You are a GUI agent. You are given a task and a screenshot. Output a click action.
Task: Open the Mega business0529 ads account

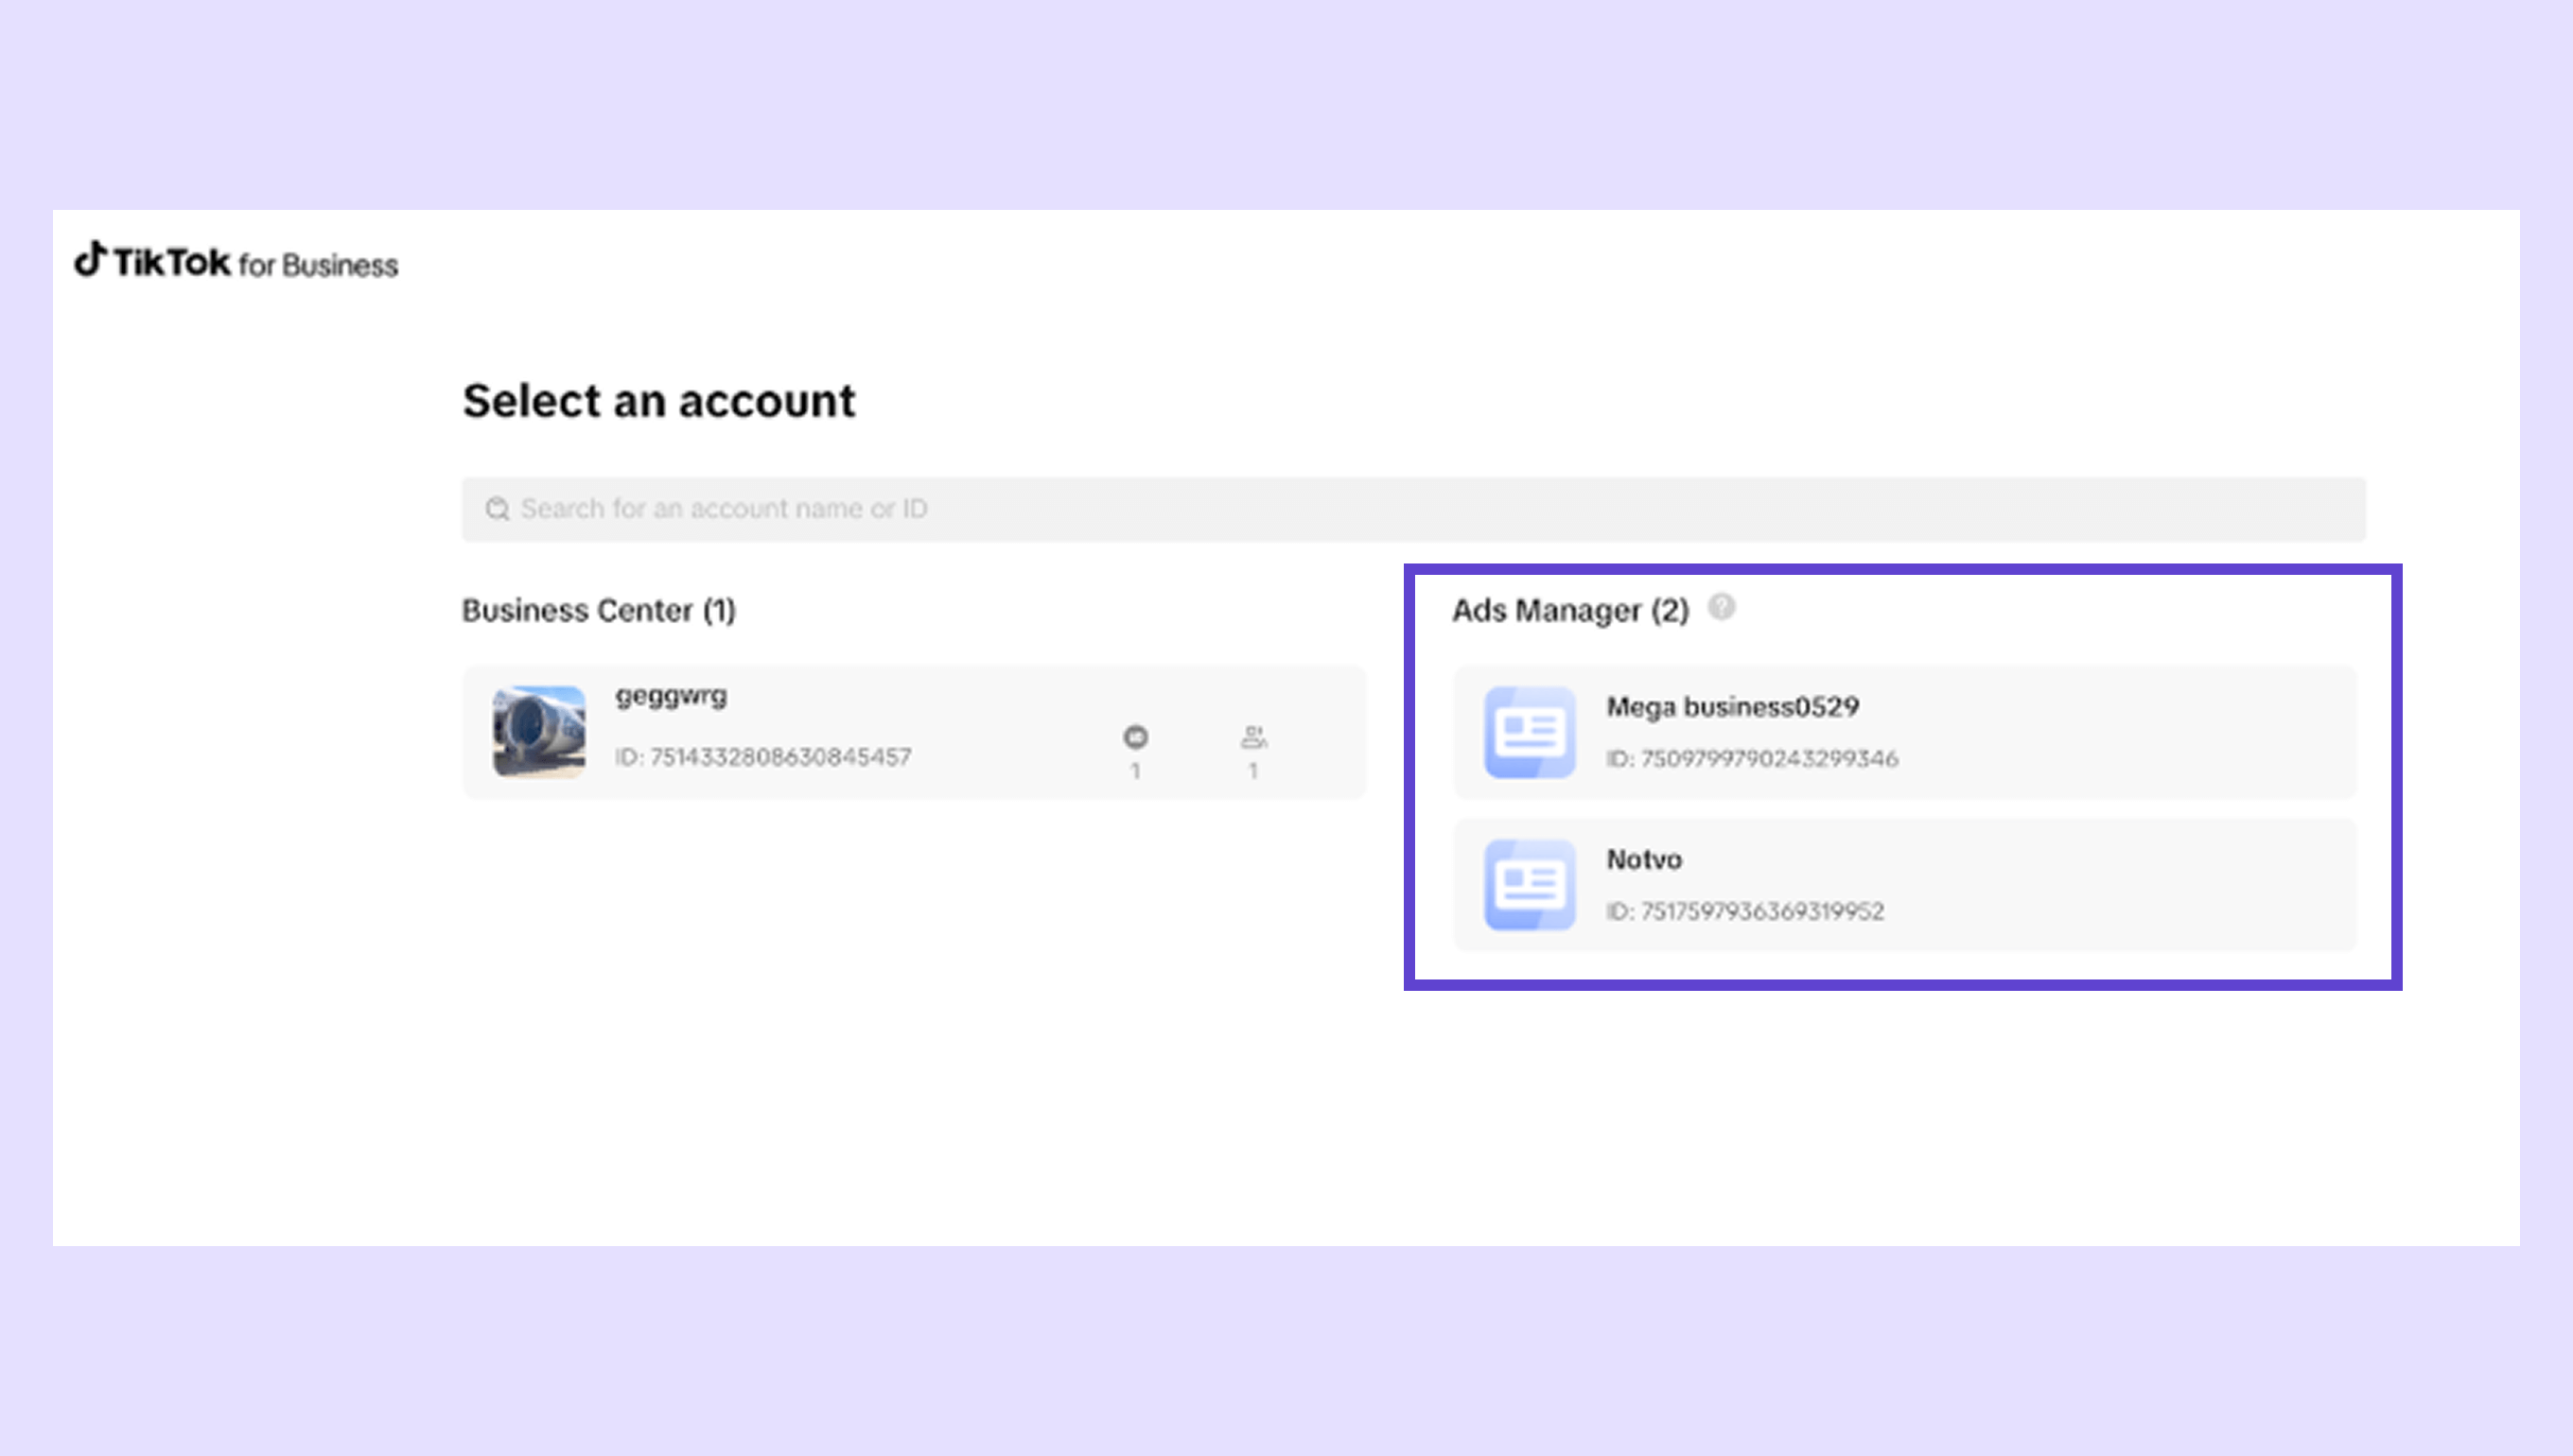pos(1733,707)
